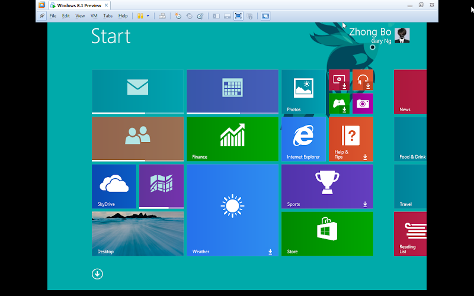Click the Zhong Bo user name

point(370,32)
